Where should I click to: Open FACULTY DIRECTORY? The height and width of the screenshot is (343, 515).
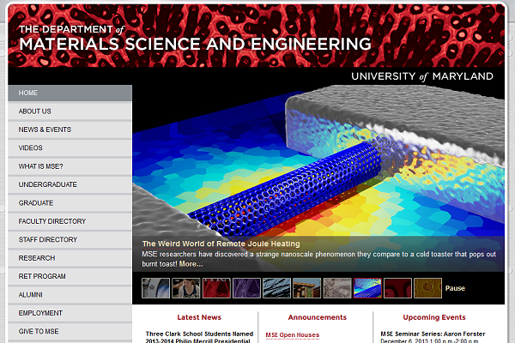[x=70, y=221]
